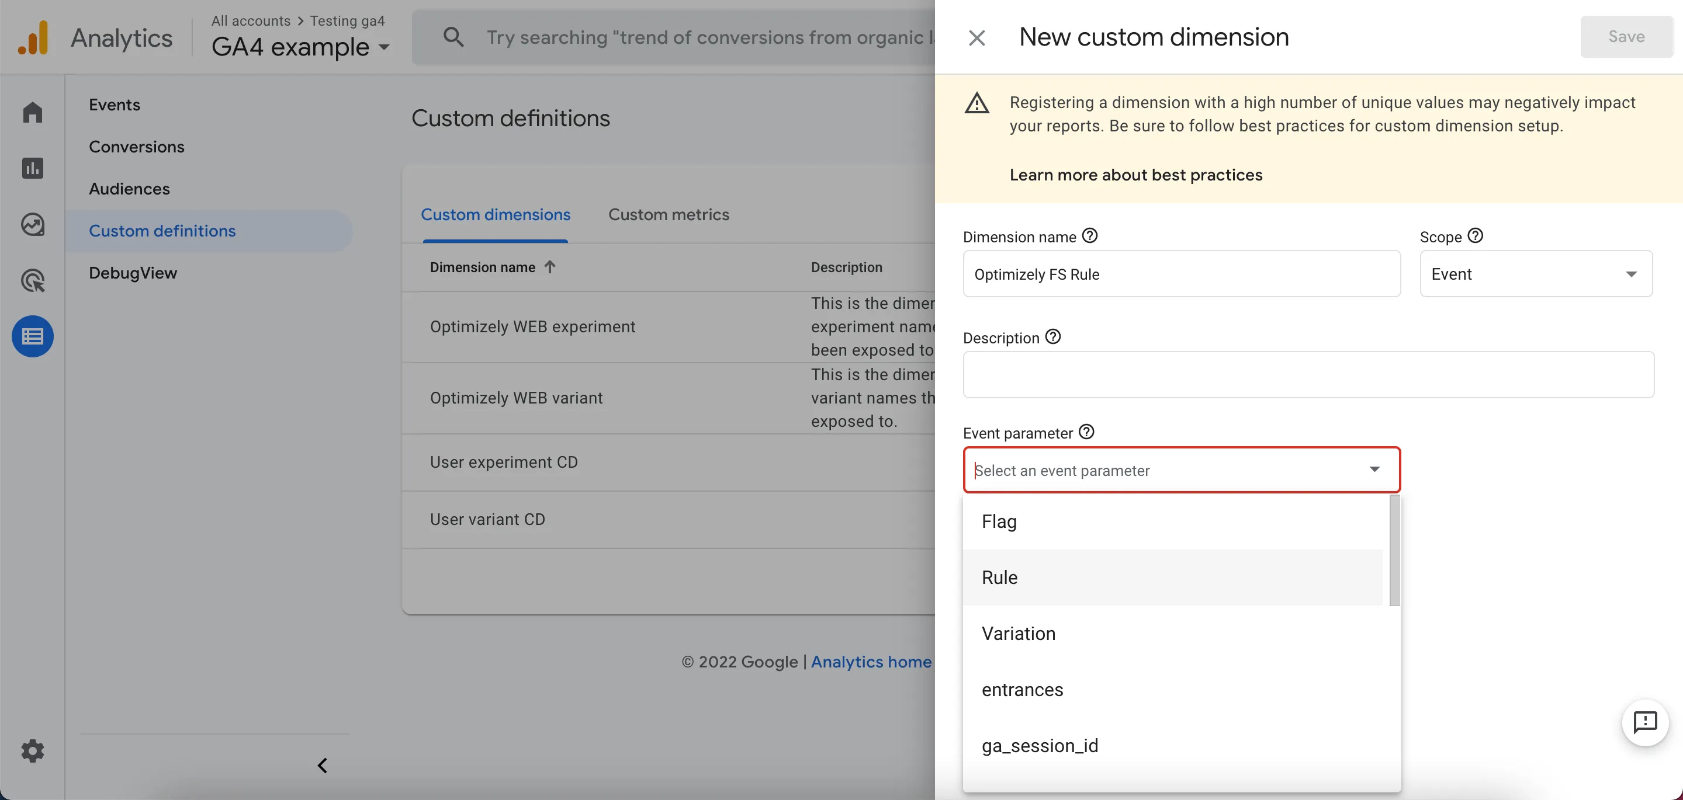
Task: Open Audiences in the Configure menu
Action: 129,189
